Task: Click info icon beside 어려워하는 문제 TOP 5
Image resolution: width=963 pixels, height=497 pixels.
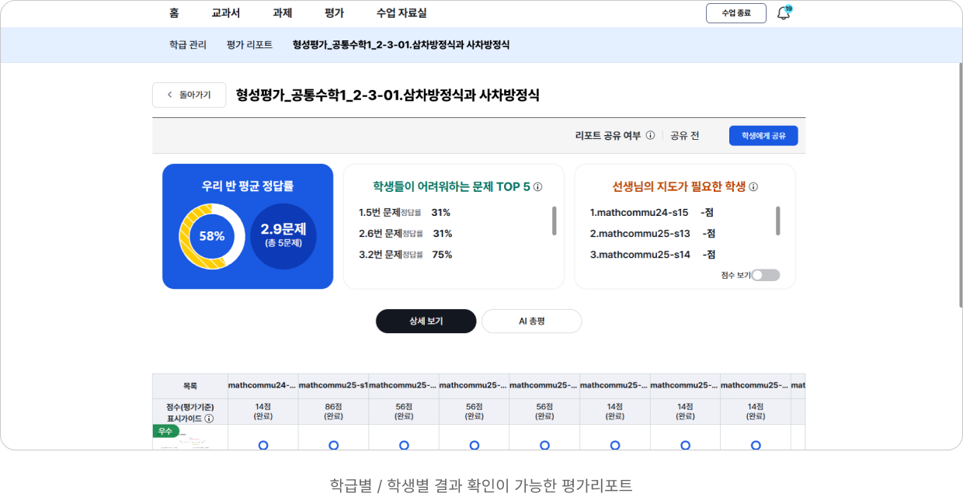Action: (x=537, y=186)
